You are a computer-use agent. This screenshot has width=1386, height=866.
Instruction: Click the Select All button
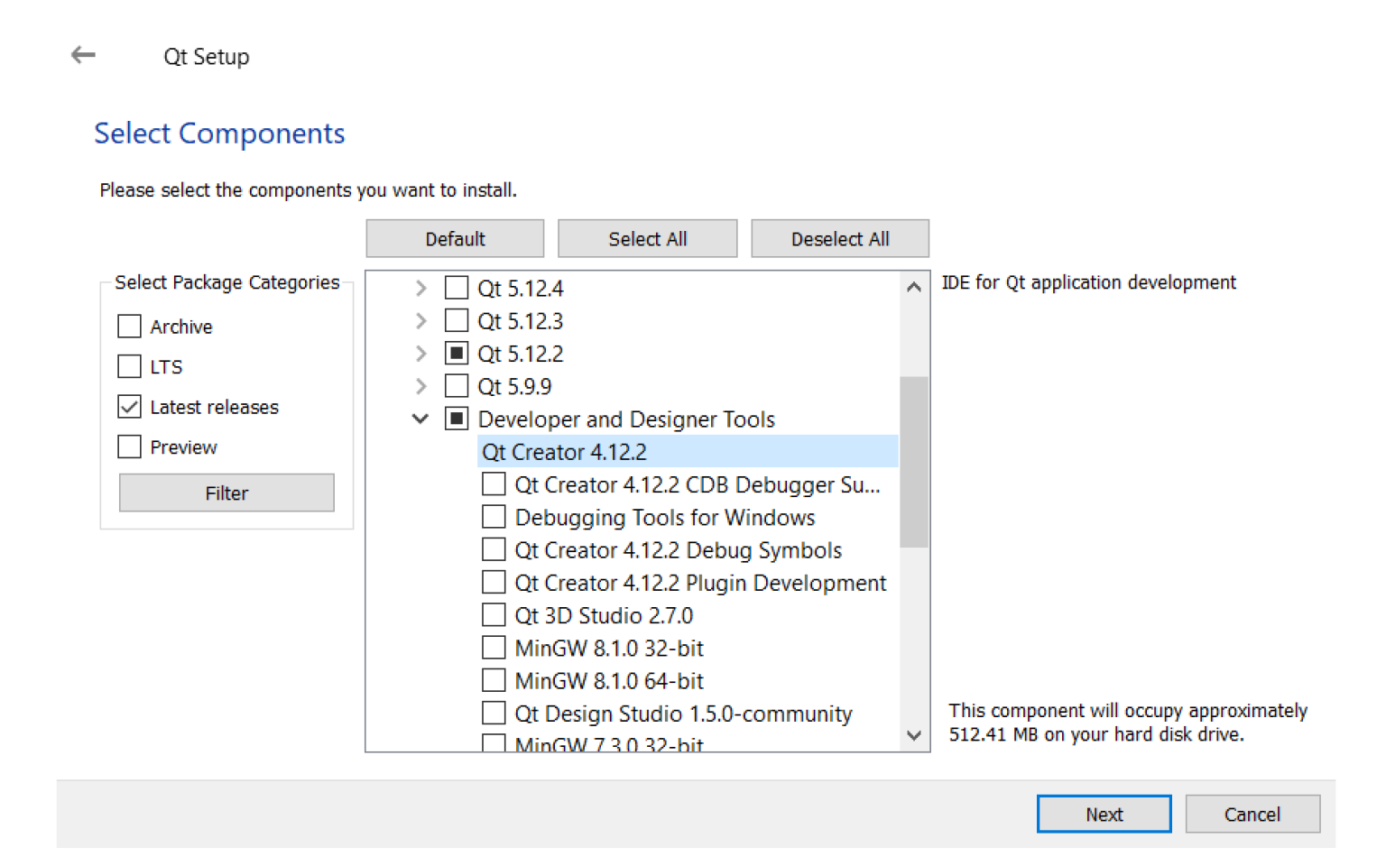point(648,239)
